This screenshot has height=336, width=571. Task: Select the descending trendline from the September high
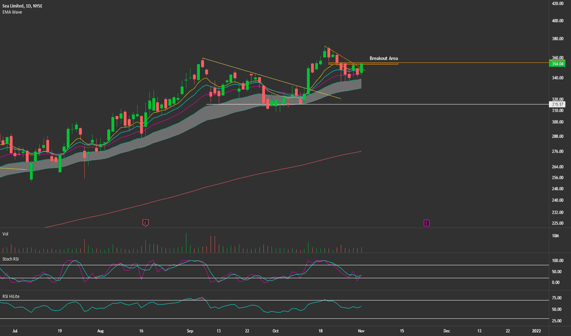pos(271,78)
